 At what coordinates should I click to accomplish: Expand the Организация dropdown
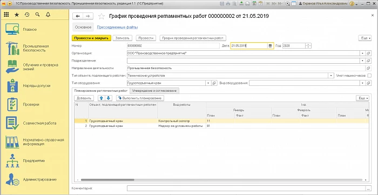click(x=362, y=53)
